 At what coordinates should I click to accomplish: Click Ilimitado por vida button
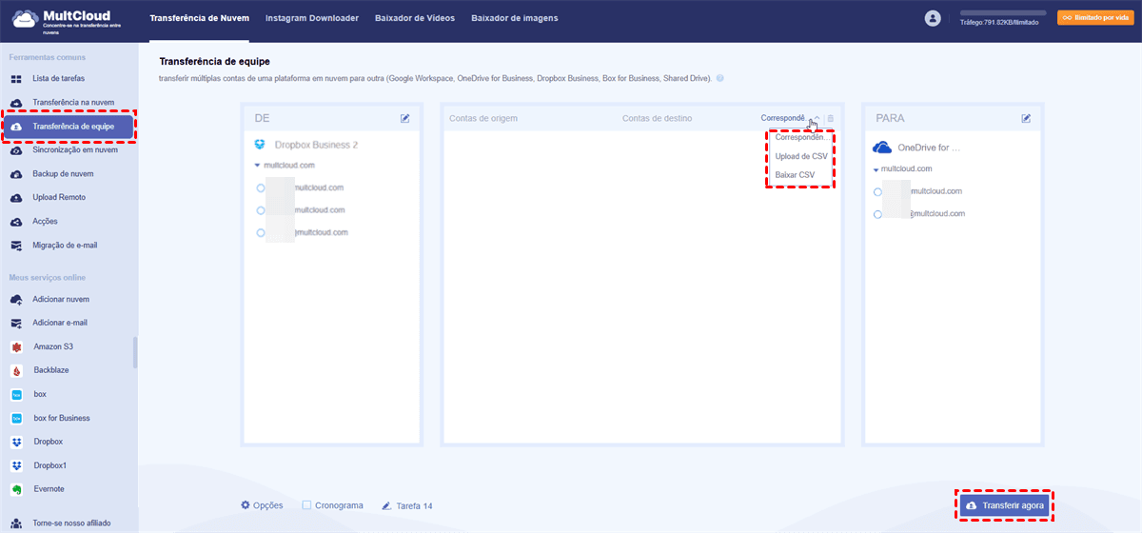1093,17
